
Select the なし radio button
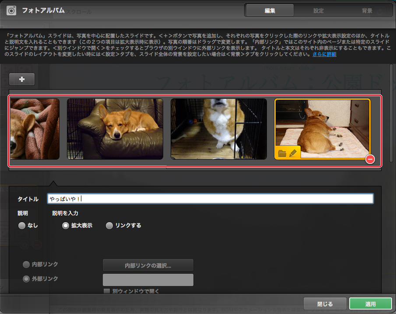(x=22, y=225)
